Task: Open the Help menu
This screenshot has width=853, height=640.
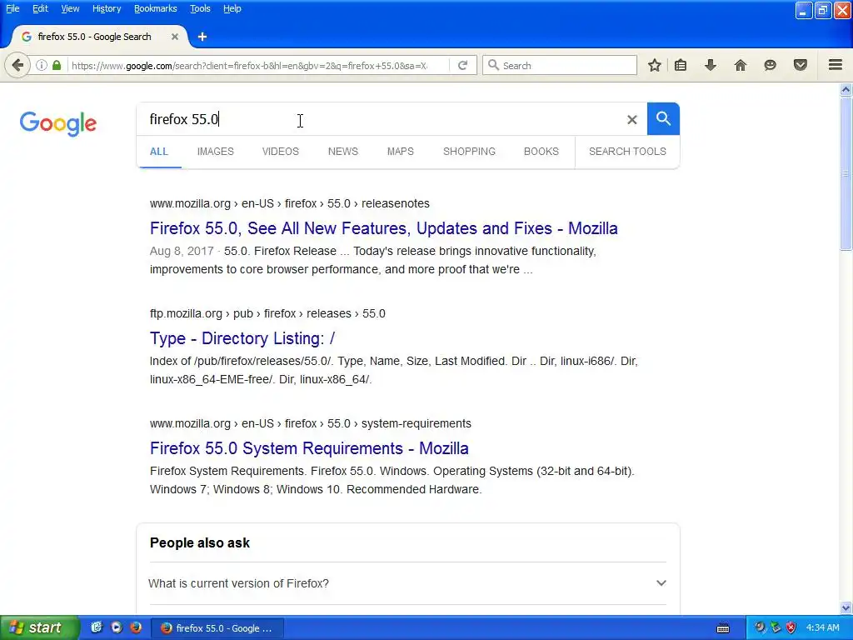Action: pyautogui.click(x=232, y=8)
